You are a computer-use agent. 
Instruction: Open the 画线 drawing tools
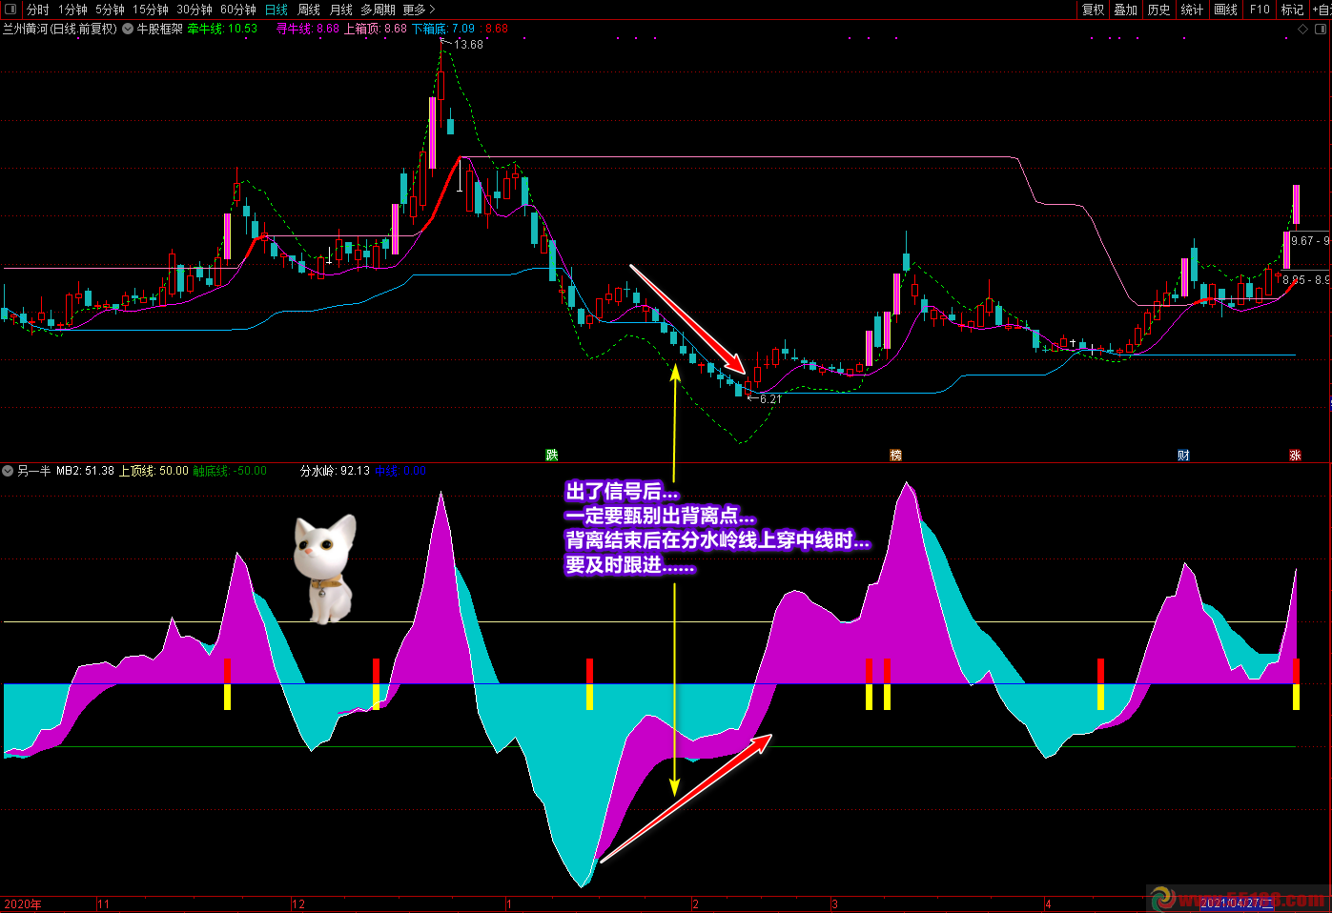pos(1225,10)
